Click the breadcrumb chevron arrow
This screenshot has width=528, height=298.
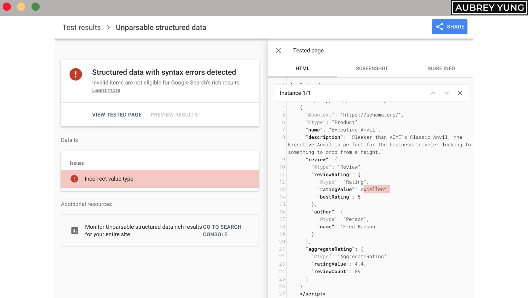click(x=108, y=28)
